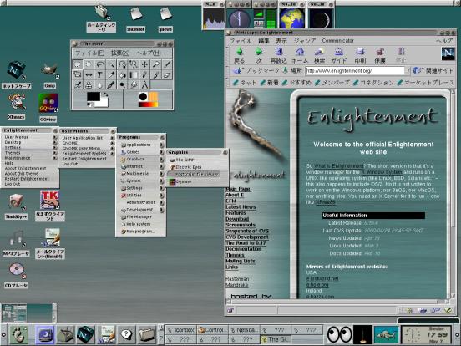Viewport: 461px width, 346px height.
Task: Click the Search icon in Netscape toolbar
Action: [319, 55]
